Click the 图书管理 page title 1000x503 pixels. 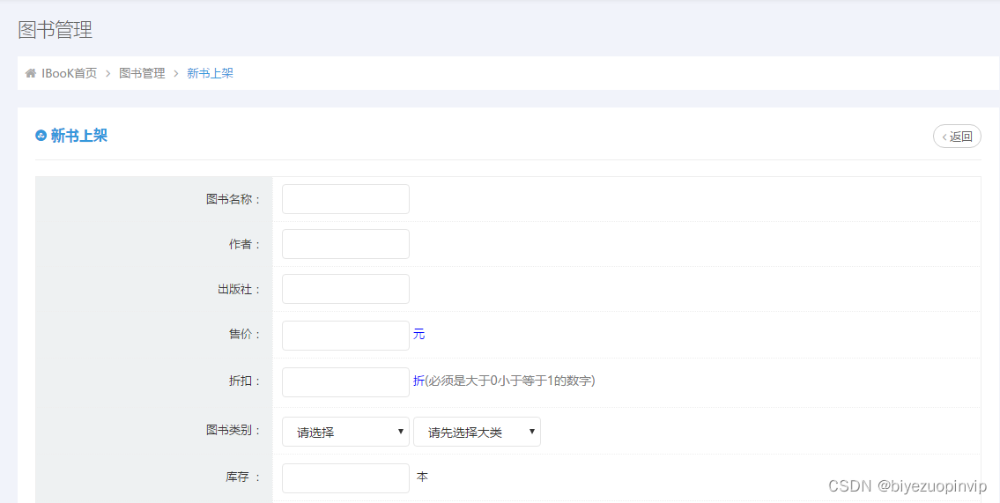(56, 30)
